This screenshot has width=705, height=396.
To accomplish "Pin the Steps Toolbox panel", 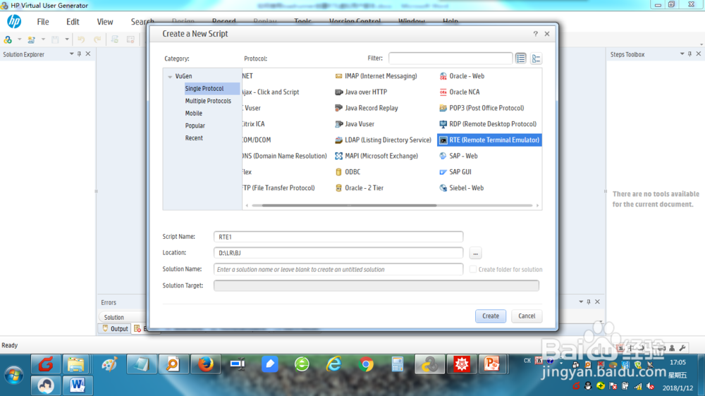I will [x=689, y=54].
